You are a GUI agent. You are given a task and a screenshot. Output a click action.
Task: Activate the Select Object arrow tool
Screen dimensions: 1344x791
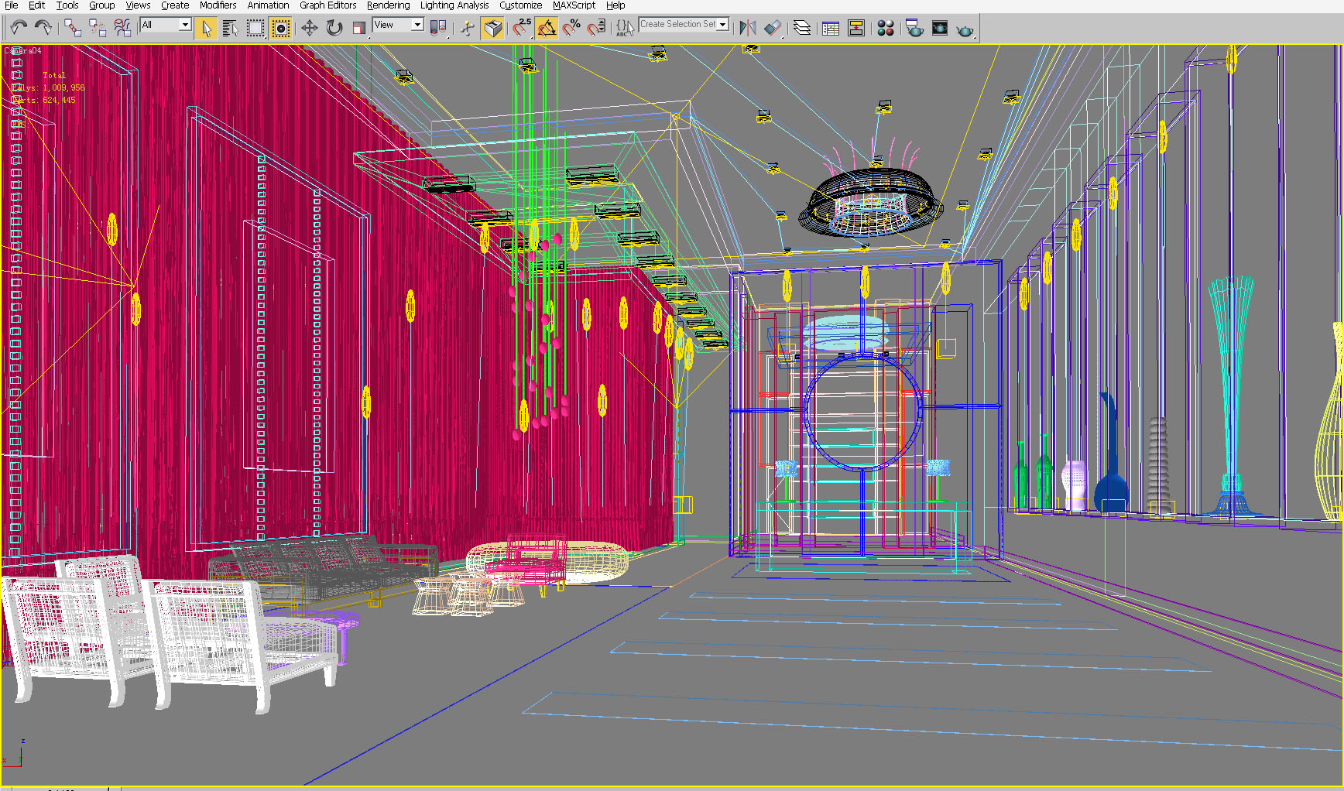tap(205, 29)
